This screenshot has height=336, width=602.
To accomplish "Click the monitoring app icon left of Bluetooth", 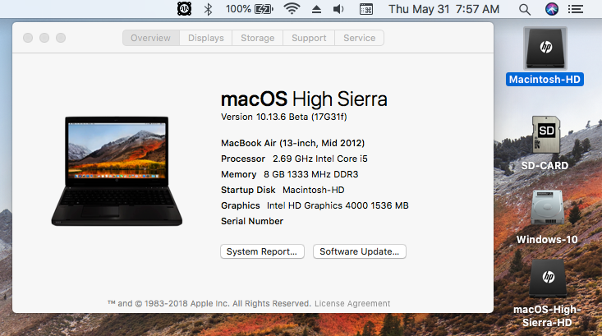I will click(184, 9).
